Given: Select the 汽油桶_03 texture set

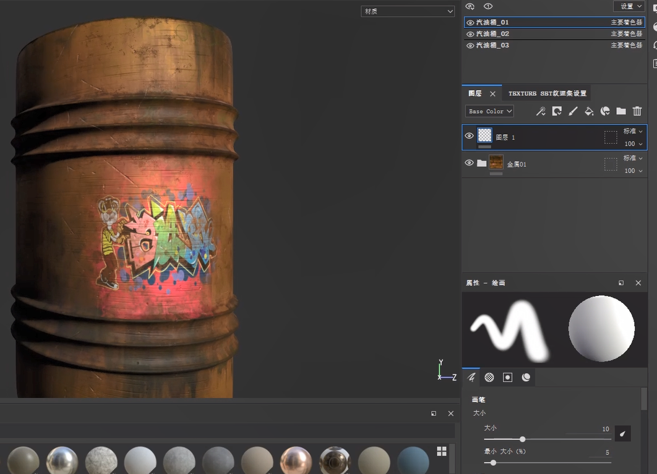Looking at the screenshot, I should coord(492,45).
